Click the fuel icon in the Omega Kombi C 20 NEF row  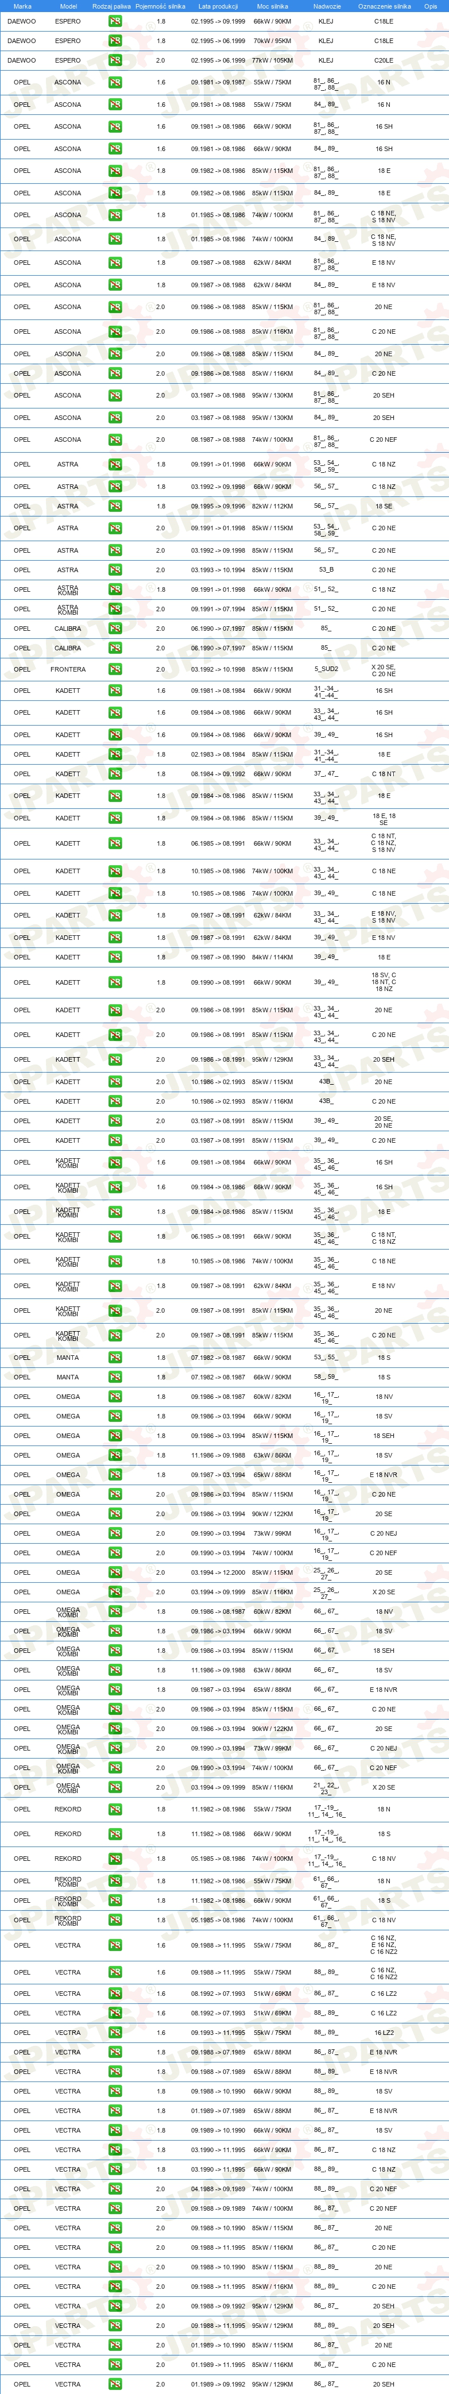pyautogui.click(x=114, y=1768)
